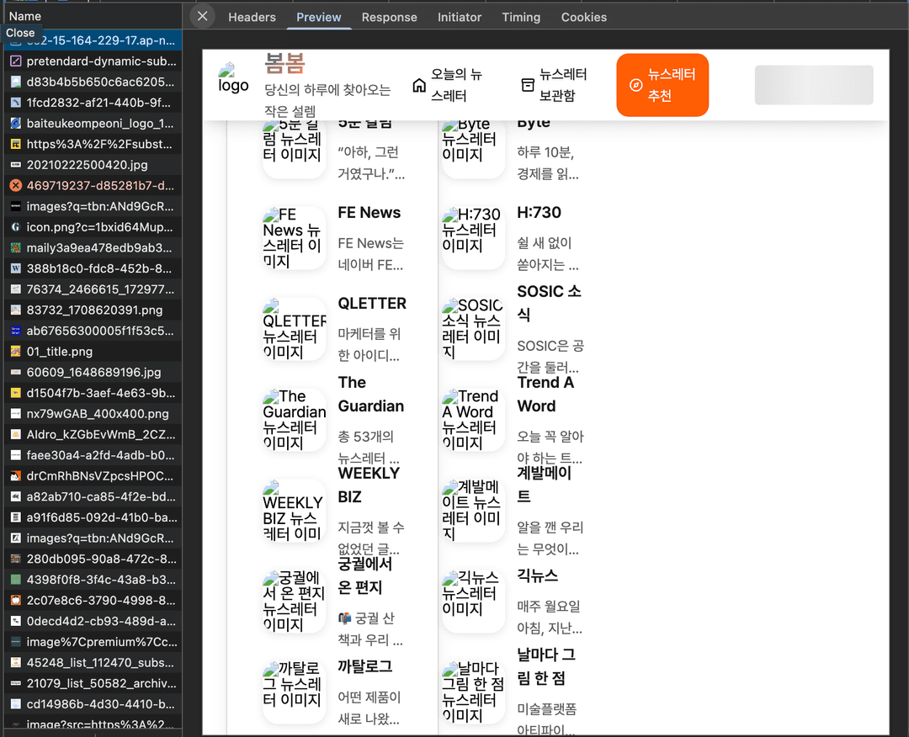
Task: Select 83732_1708620391.png request row
Action: pos(93,310)
